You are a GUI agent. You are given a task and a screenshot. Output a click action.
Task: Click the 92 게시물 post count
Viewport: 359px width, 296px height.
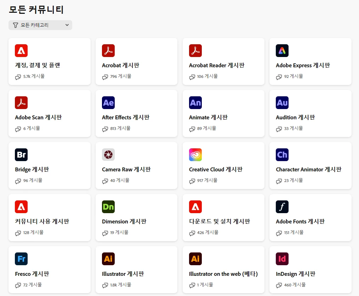click(294, 76)
